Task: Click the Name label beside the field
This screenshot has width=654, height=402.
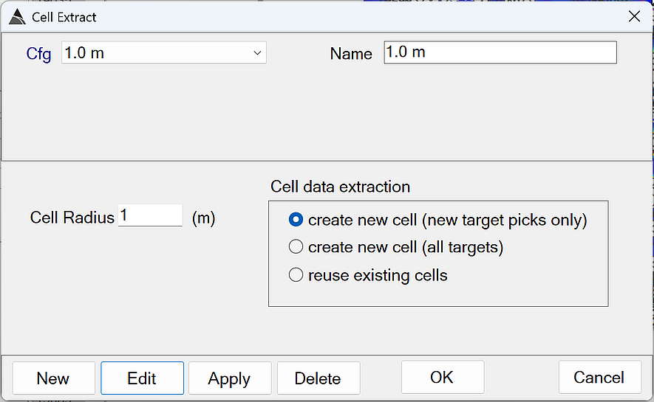Action: 351,54
